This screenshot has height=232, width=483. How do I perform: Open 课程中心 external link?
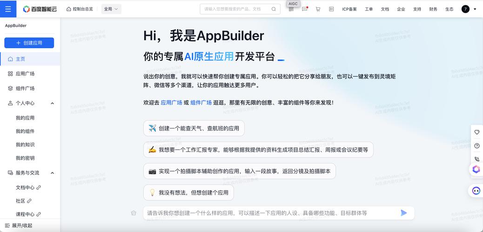[28, 214]
